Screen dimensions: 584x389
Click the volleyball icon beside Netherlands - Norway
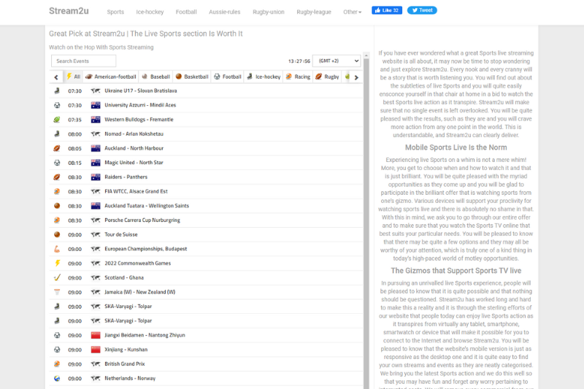pos(57,379)
